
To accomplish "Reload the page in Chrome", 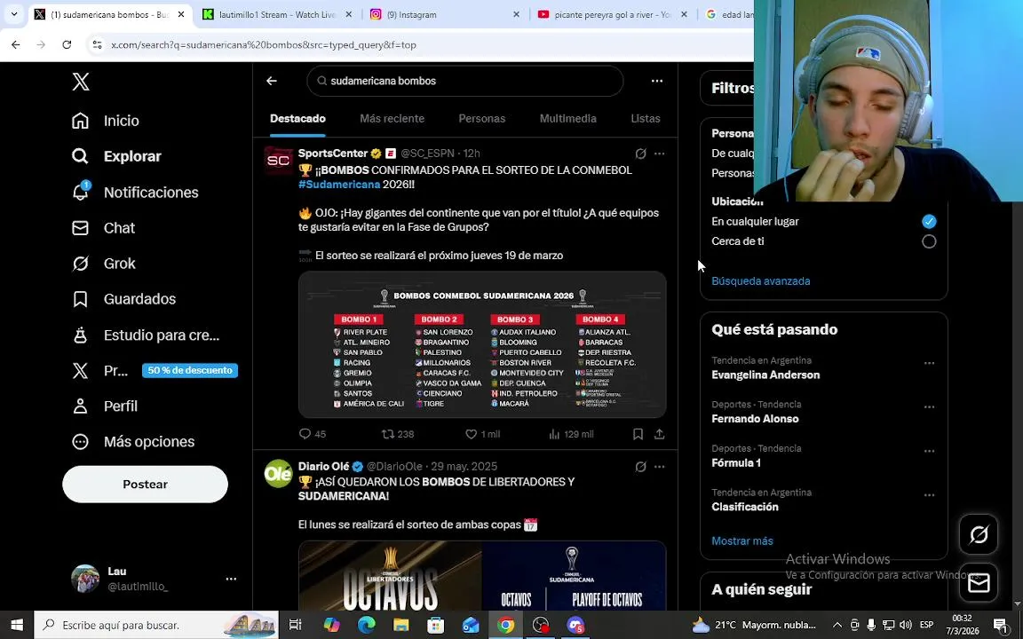I will 67,45.
